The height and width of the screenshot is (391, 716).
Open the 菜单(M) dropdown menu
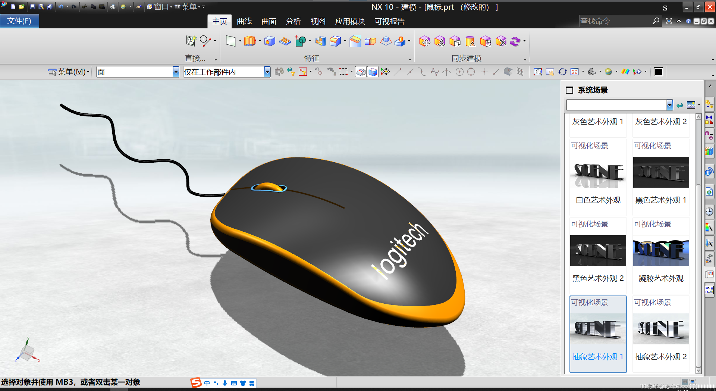(69, 72)
